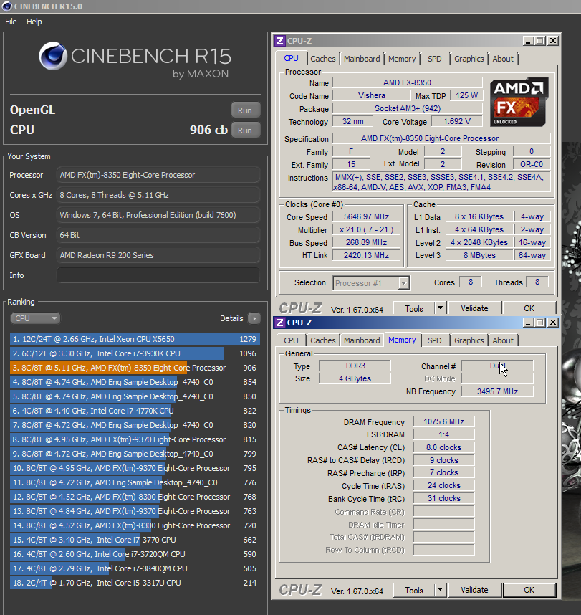Close the top CPU-Z window
The height and width of the screenshot is (615, 581).
(x=553, y=40)
